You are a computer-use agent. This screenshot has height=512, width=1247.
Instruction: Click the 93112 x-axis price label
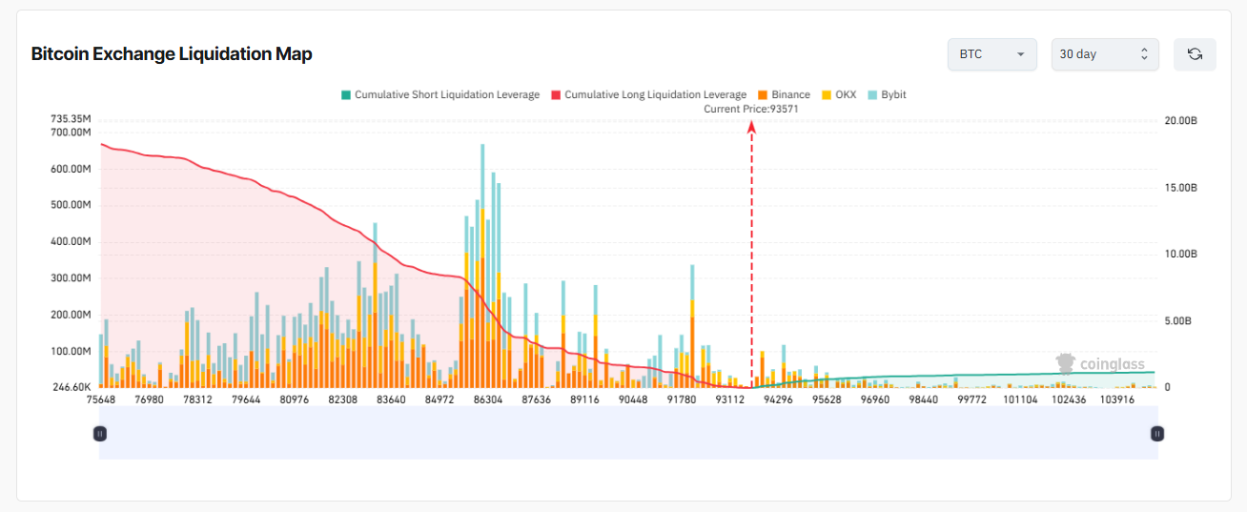730,400
